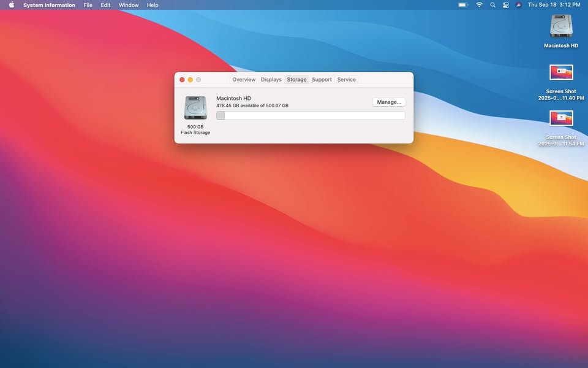This screenshot has height=368, width=588.
Task: Switch to the Overview tab
Action: click(x=244, y=80)
